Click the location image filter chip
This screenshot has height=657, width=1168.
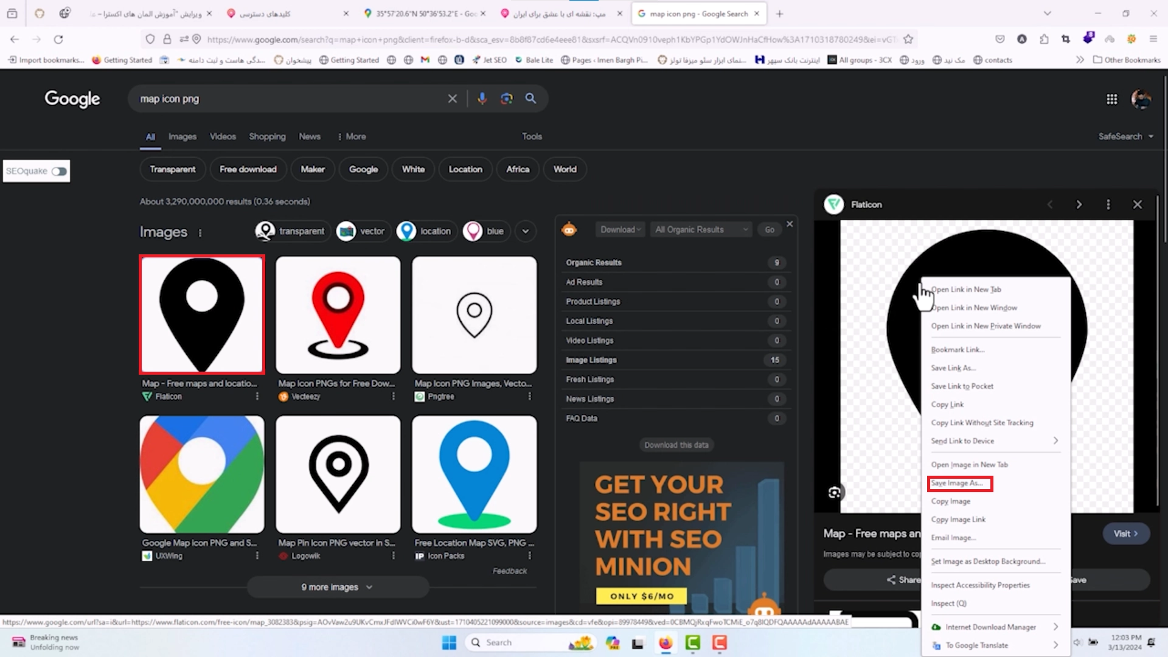(426, 231)
